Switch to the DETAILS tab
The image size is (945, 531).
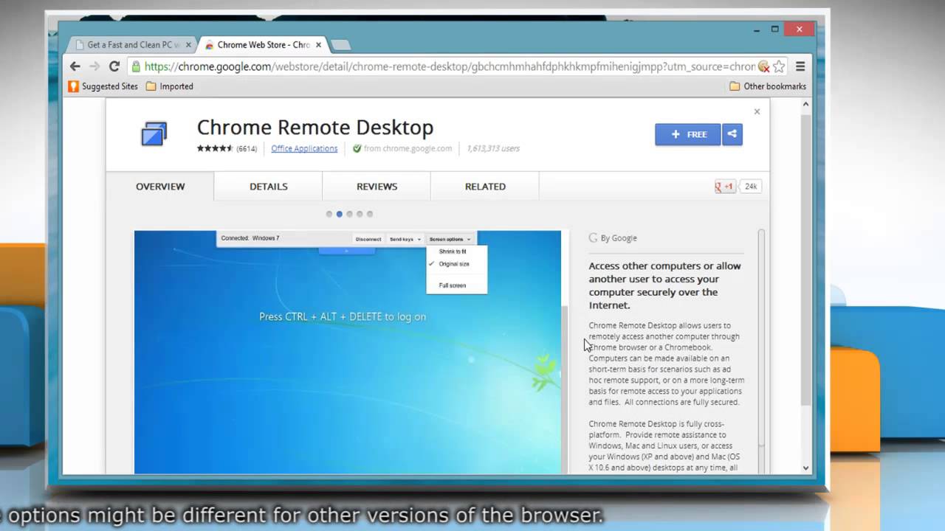(269, 187)
